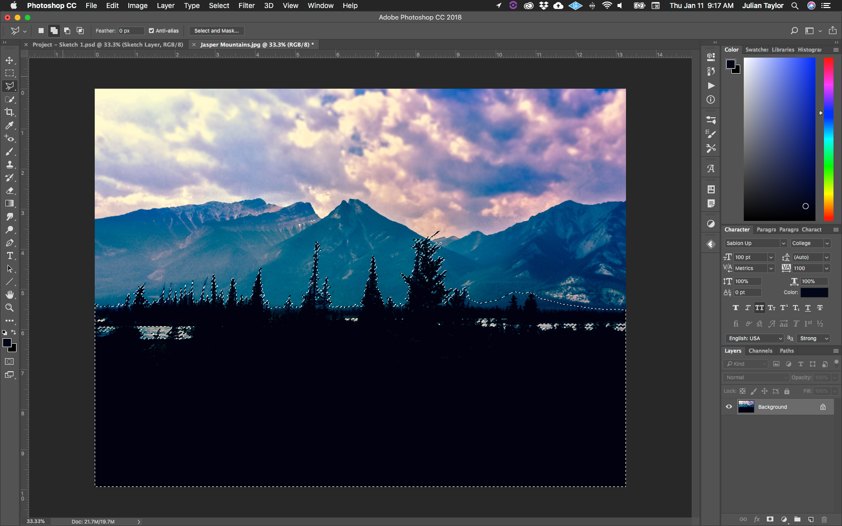Switch to the Paths tab

click(787, 351)
